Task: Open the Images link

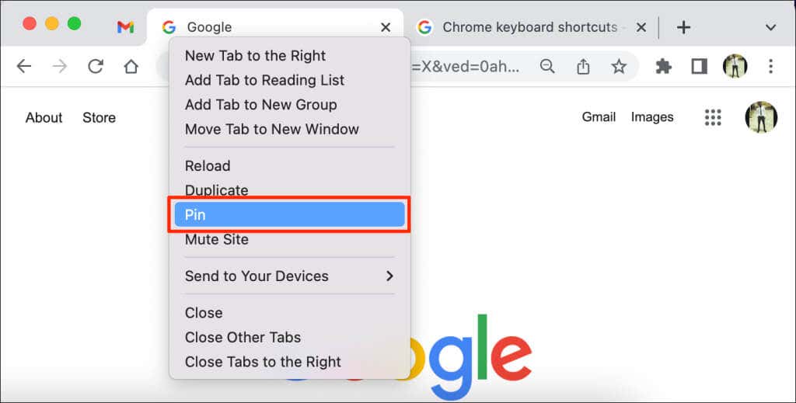Action: (652, 117)
